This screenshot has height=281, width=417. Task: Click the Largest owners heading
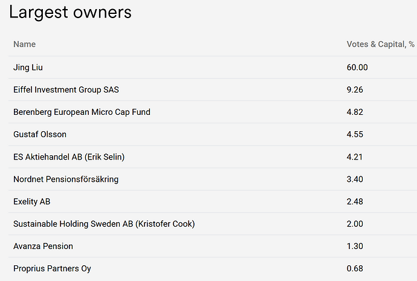[70, 12]
